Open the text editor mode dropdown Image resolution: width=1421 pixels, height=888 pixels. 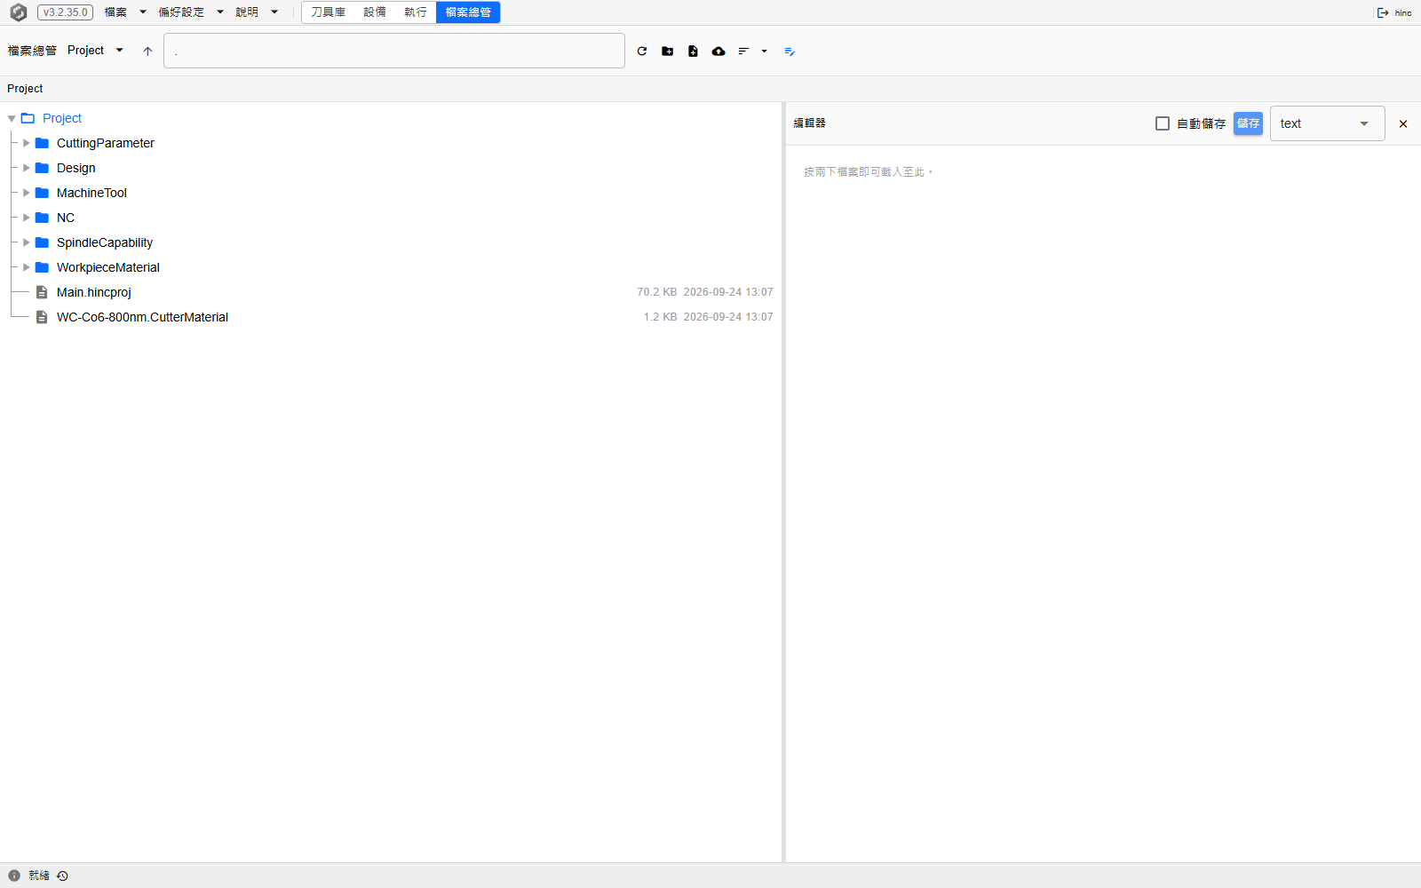[x=1327, y=123]
